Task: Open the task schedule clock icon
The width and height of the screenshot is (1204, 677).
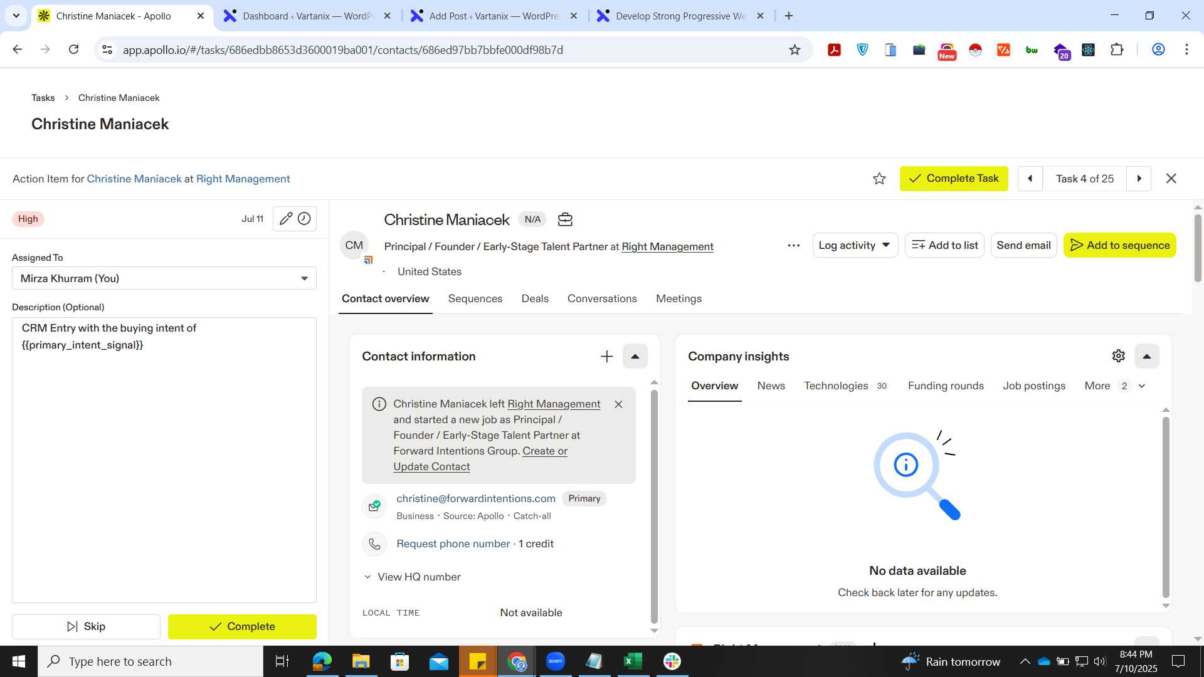Action: (x=304, y=219)
